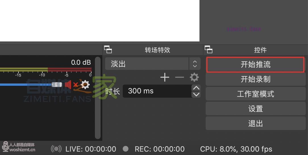The width and height of the screenshot is (308, 155).
Task: Click 开始录制 to start recording
Action: 255,79
